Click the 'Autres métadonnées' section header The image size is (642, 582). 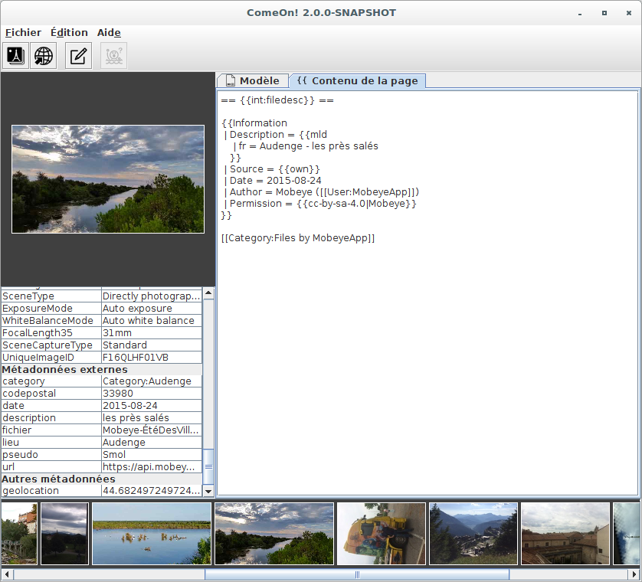point(102,479)
